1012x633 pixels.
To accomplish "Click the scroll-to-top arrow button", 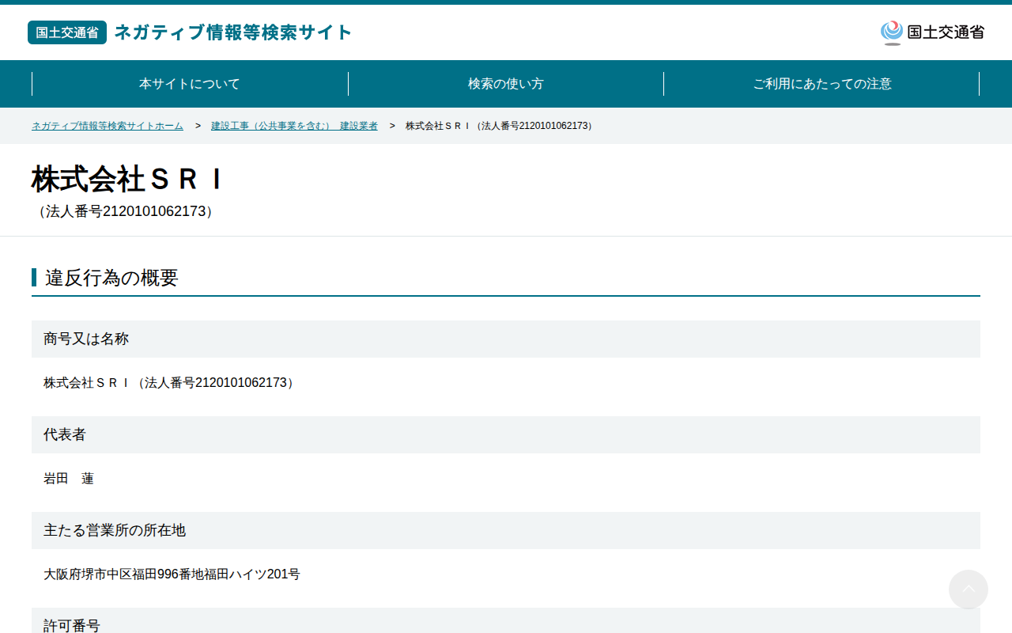I will tap(968, 589).
